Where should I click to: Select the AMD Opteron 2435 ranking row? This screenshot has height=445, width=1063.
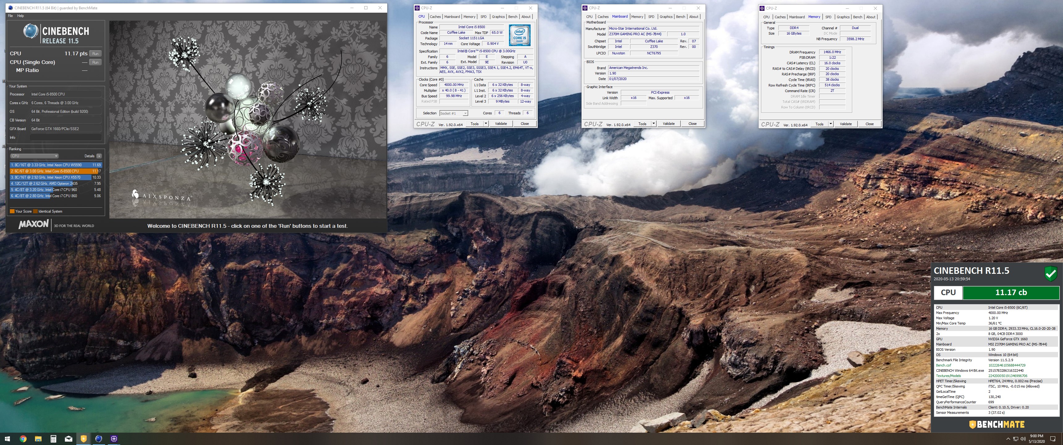[56, 184]
